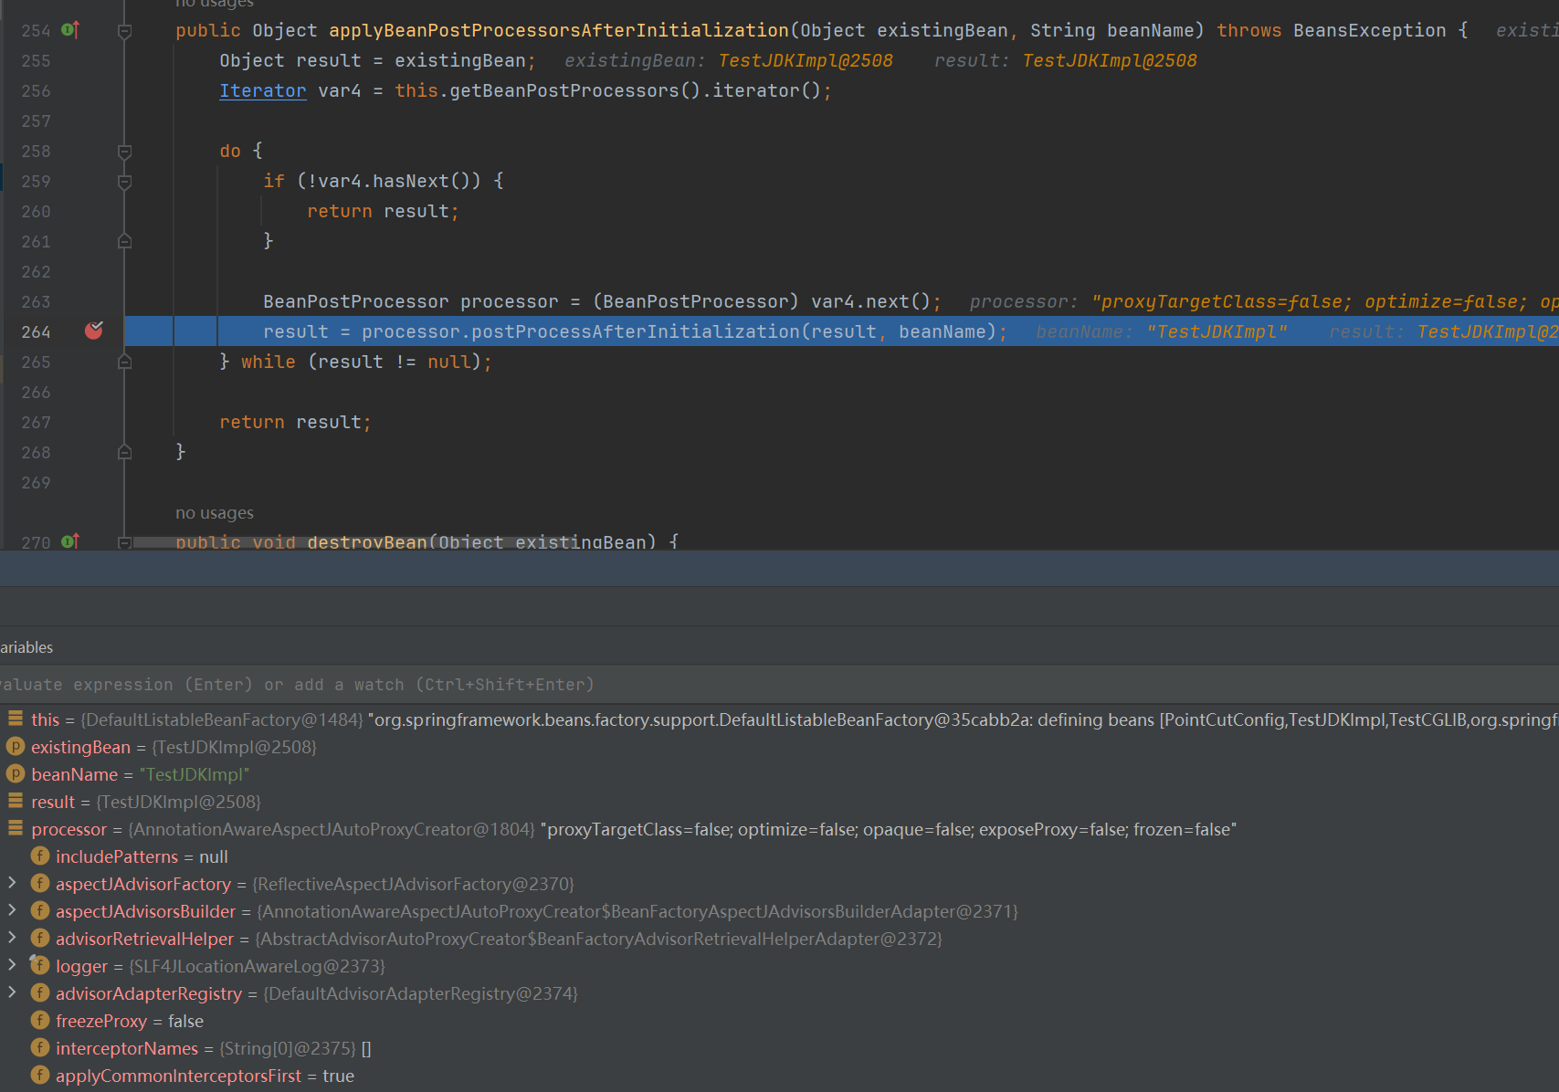Click the 'return result;' statement on line 267
Viewport: 1559px width, 1092px height.
click(x=295, y=422)
